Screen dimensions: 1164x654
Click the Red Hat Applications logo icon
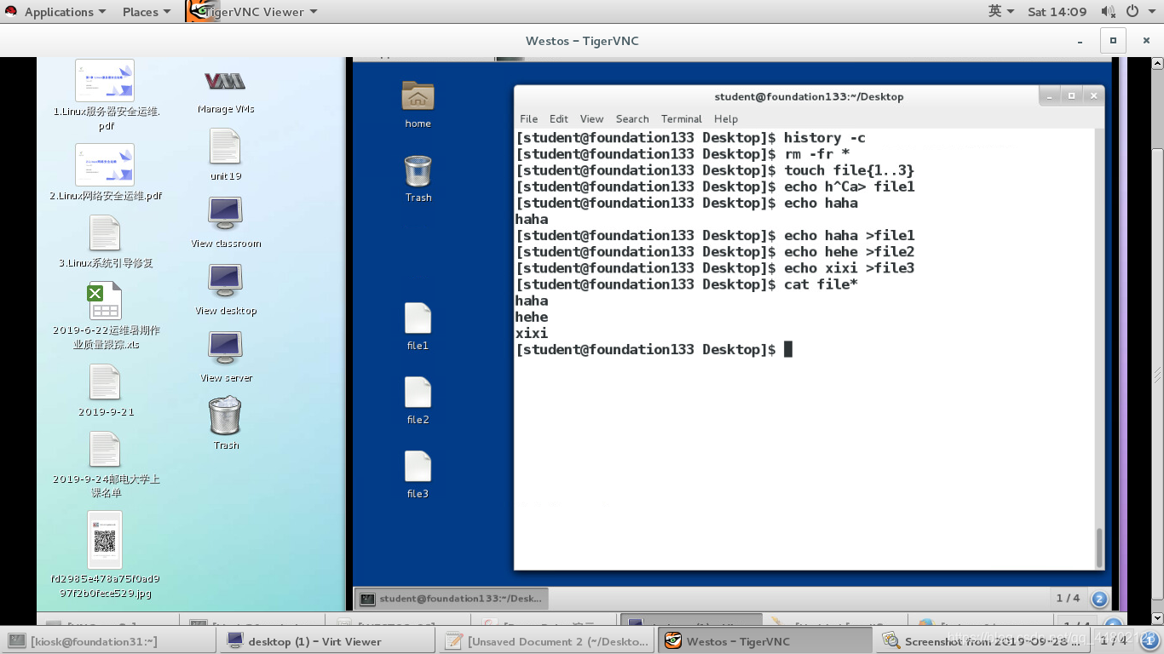[x=11, y=11]
